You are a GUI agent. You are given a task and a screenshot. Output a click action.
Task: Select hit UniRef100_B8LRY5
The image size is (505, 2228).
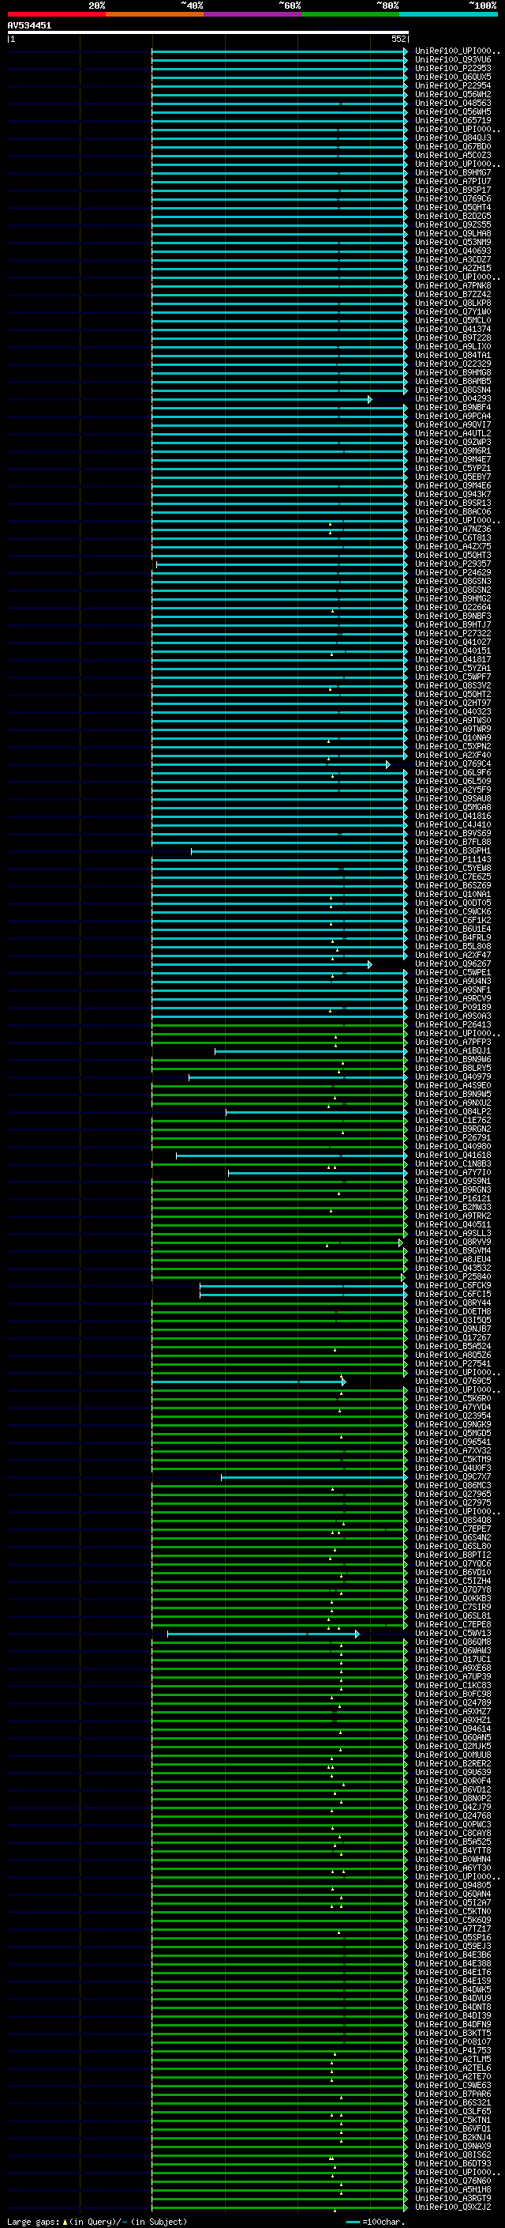[452, 1069]
